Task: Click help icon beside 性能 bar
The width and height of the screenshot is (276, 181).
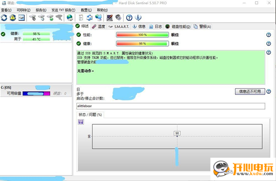Action: point(269,35)
